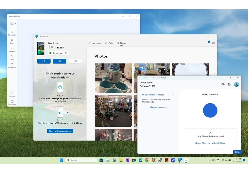Open Phone Link notifications badge icon

[x=208, y=42]
